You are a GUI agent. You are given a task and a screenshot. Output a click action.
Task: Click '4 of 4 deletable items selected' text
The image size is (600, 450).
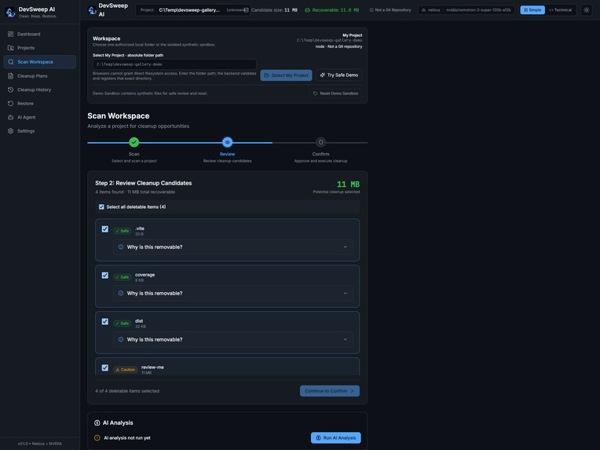tap(127, 391)
